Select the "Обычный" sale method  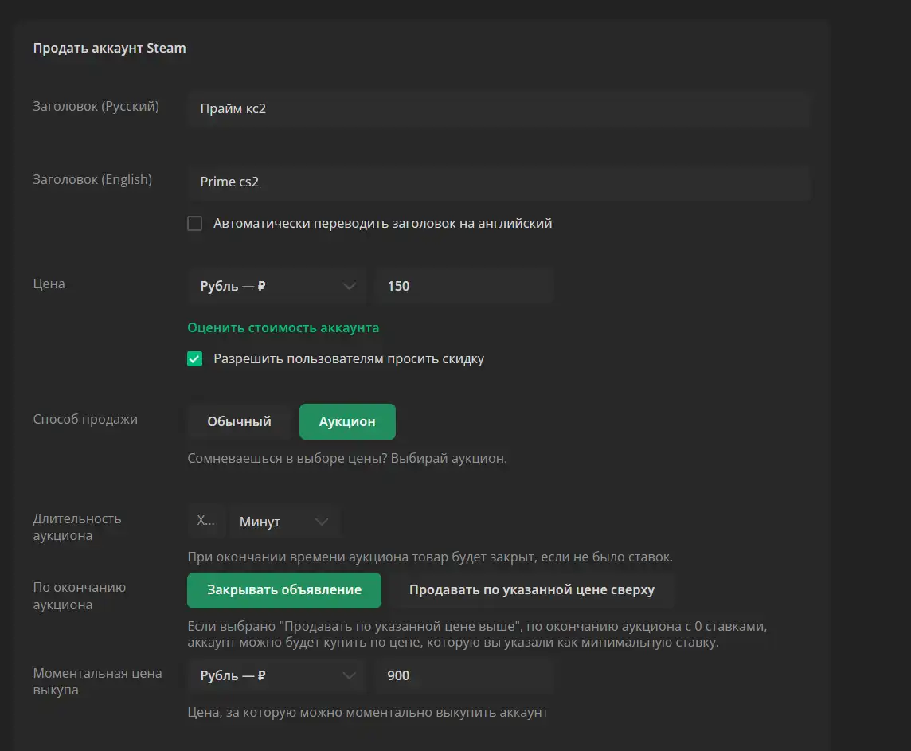(x=240, y=421)
